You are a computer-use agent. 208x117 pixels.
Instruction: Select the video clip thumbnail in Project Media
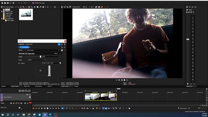pyautogui.click(x=26, y=14)
